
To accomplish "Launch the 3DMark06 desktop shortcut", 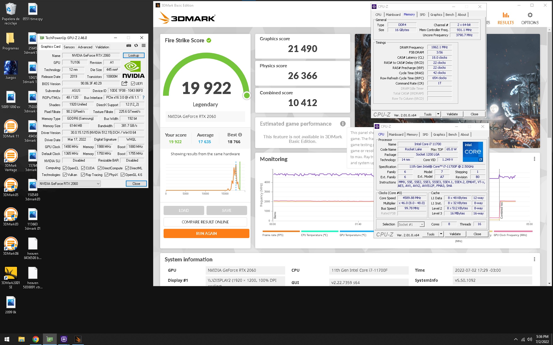I will 11,246.
